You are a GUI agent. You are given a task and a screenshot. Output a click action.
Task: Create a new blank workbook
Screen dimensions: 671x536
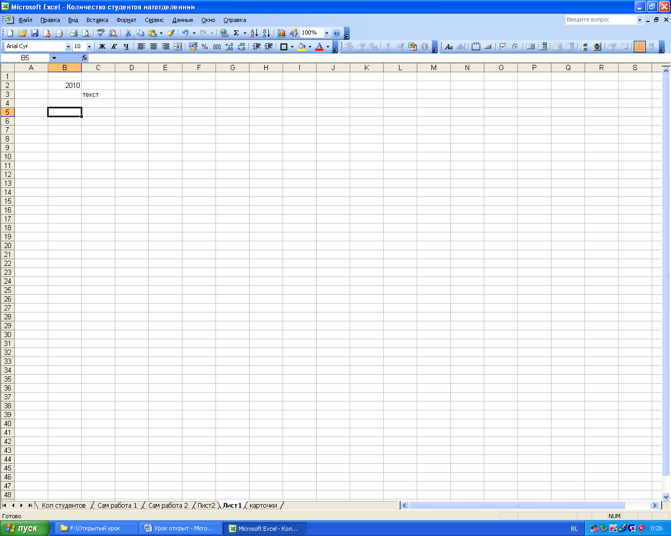(x=10, y=33)
